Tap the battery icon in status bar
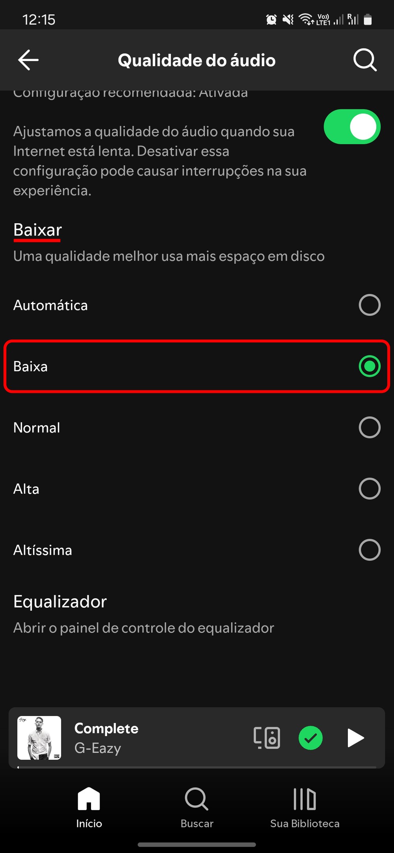394x853 pixels. [368, 19]
